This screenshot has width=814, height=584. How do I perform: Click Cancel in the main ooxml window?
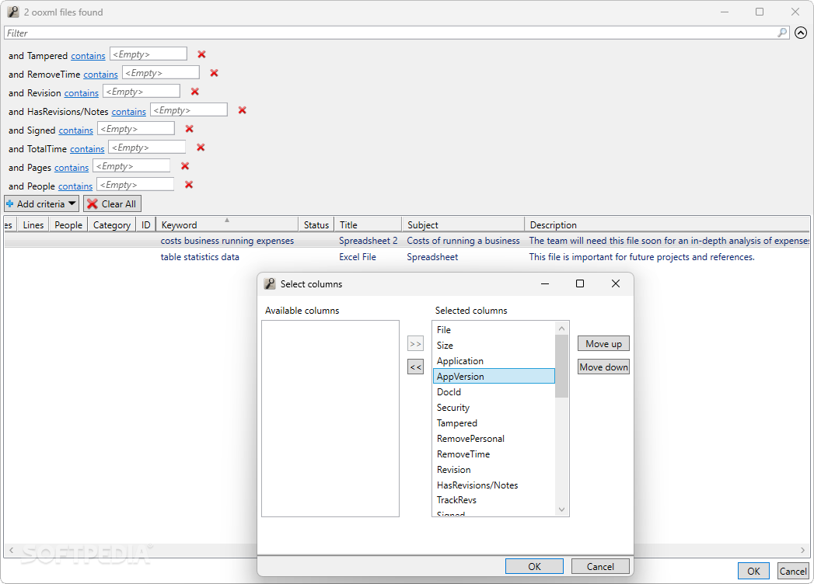tap(793, 571)
